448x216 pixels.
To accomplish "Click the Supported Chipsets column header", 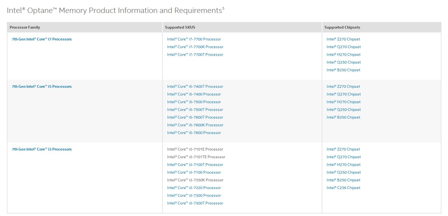I will 342,27.
